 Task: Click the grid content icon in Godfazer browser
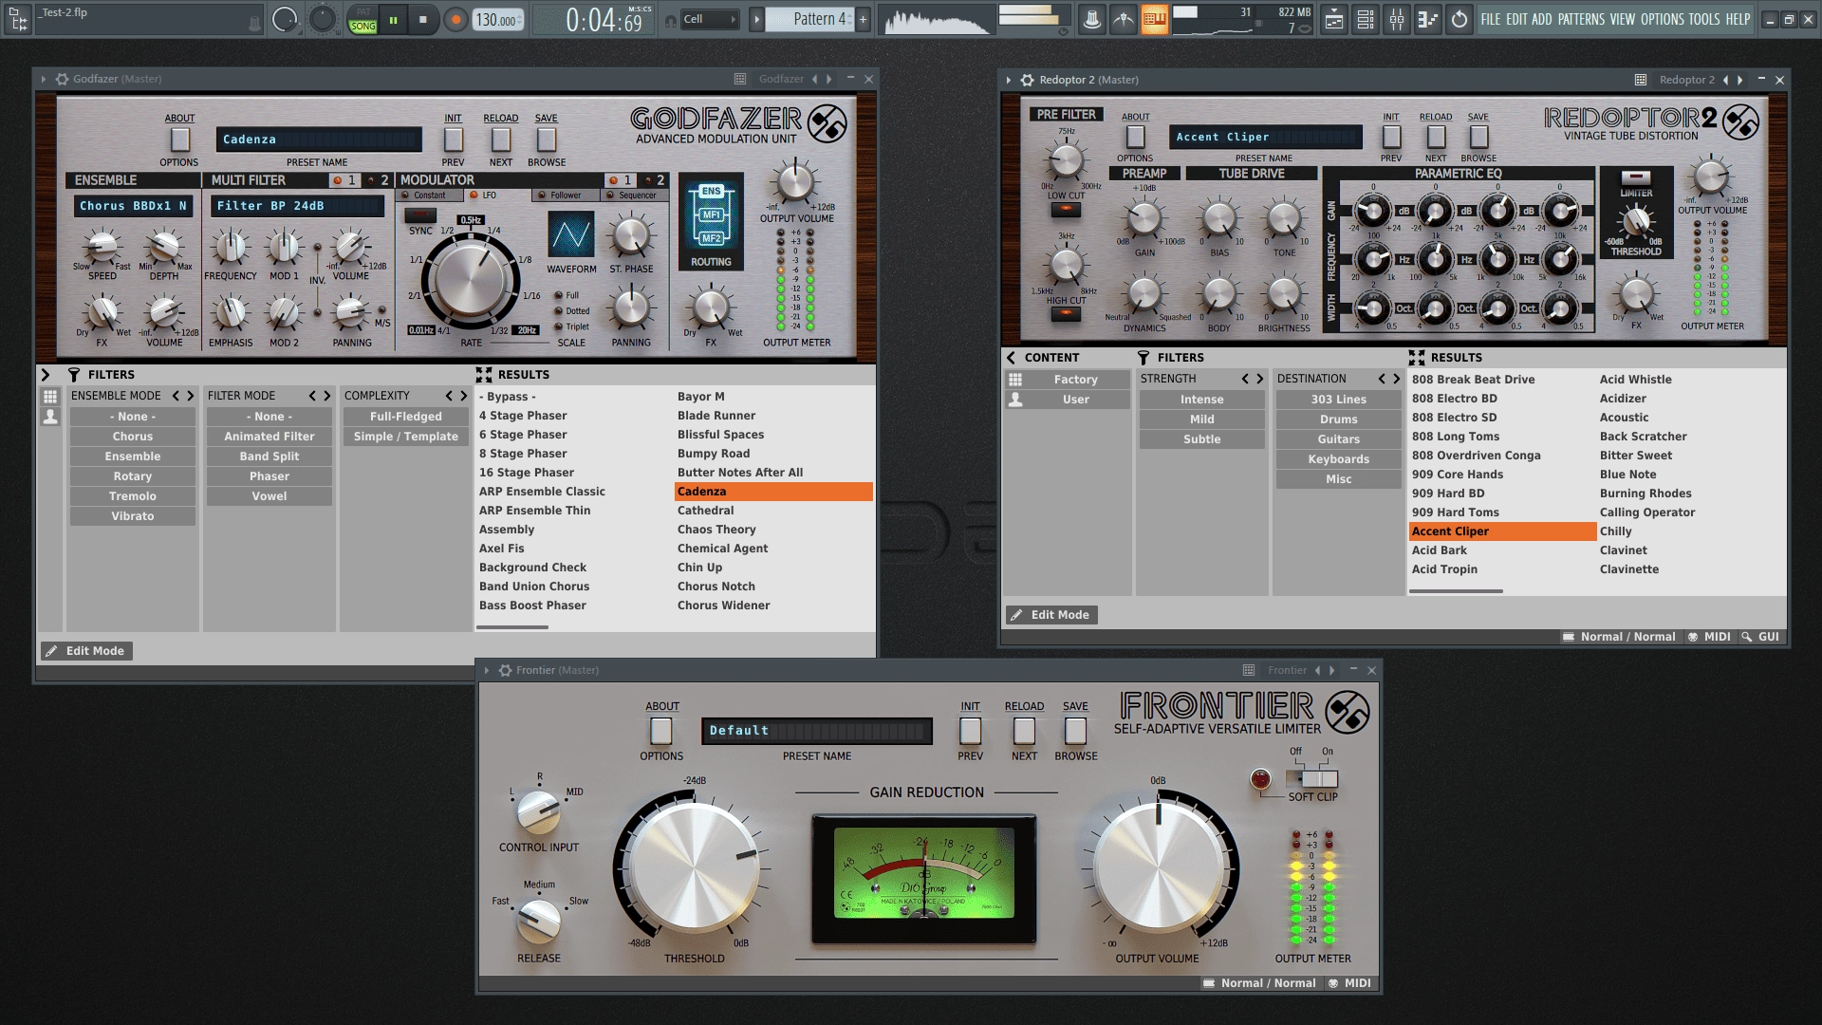50,397
